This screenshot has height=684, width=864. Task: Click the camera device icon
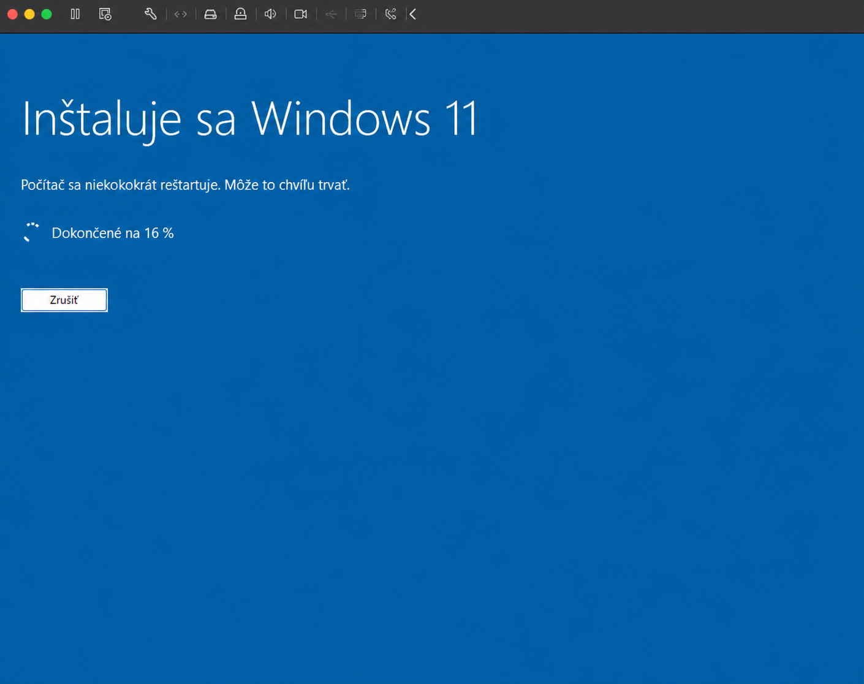[300, 14]
